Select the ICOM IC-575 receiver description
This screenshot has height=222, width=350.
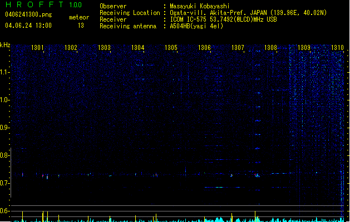click(x=224, y=19)
